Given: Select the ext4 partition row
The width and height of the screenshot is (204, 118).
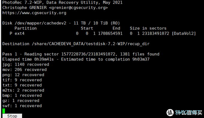Looking at the screenshot, I should click(x=103, y=34).
